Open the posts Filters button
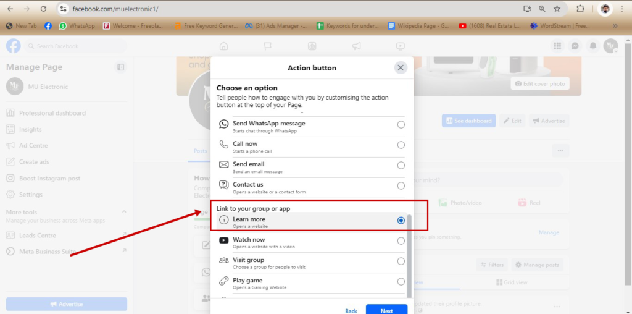Image resolution: width=632 pixels, height=314 pixels. pyautogui.click(x=492, y=265)
